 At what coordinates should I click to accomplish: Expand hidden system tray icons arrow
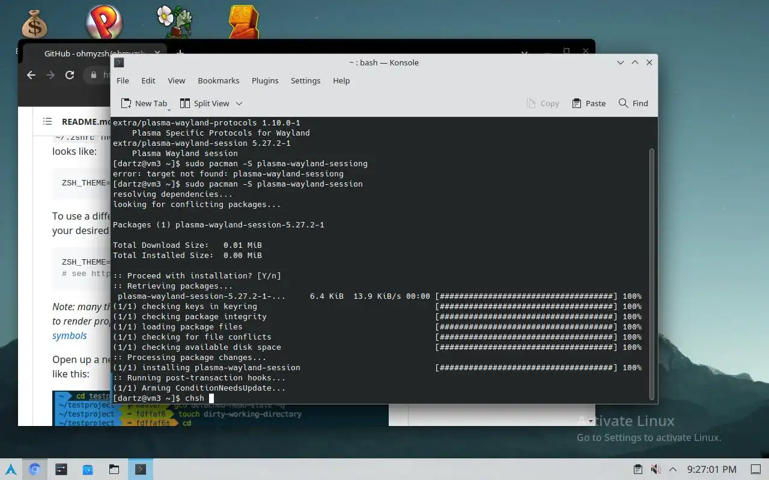point(673,469)
